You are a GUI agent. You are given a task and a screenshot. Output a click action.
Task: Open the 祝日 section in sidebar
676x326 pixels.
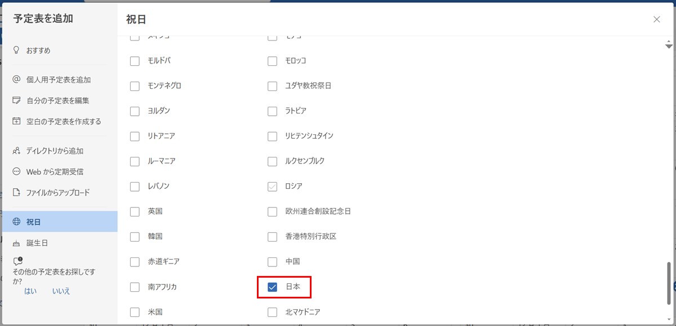(59, 222)
